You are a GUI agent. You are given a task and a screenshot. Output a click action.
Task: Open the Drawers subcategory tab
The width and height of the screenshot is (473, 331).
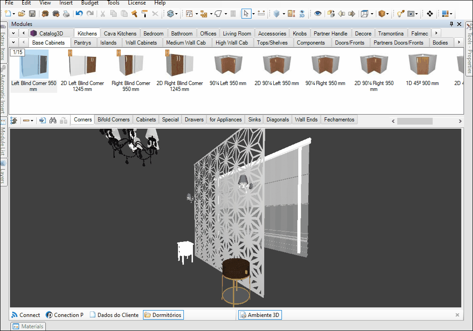pyautogui.click(x=194, y=120)
